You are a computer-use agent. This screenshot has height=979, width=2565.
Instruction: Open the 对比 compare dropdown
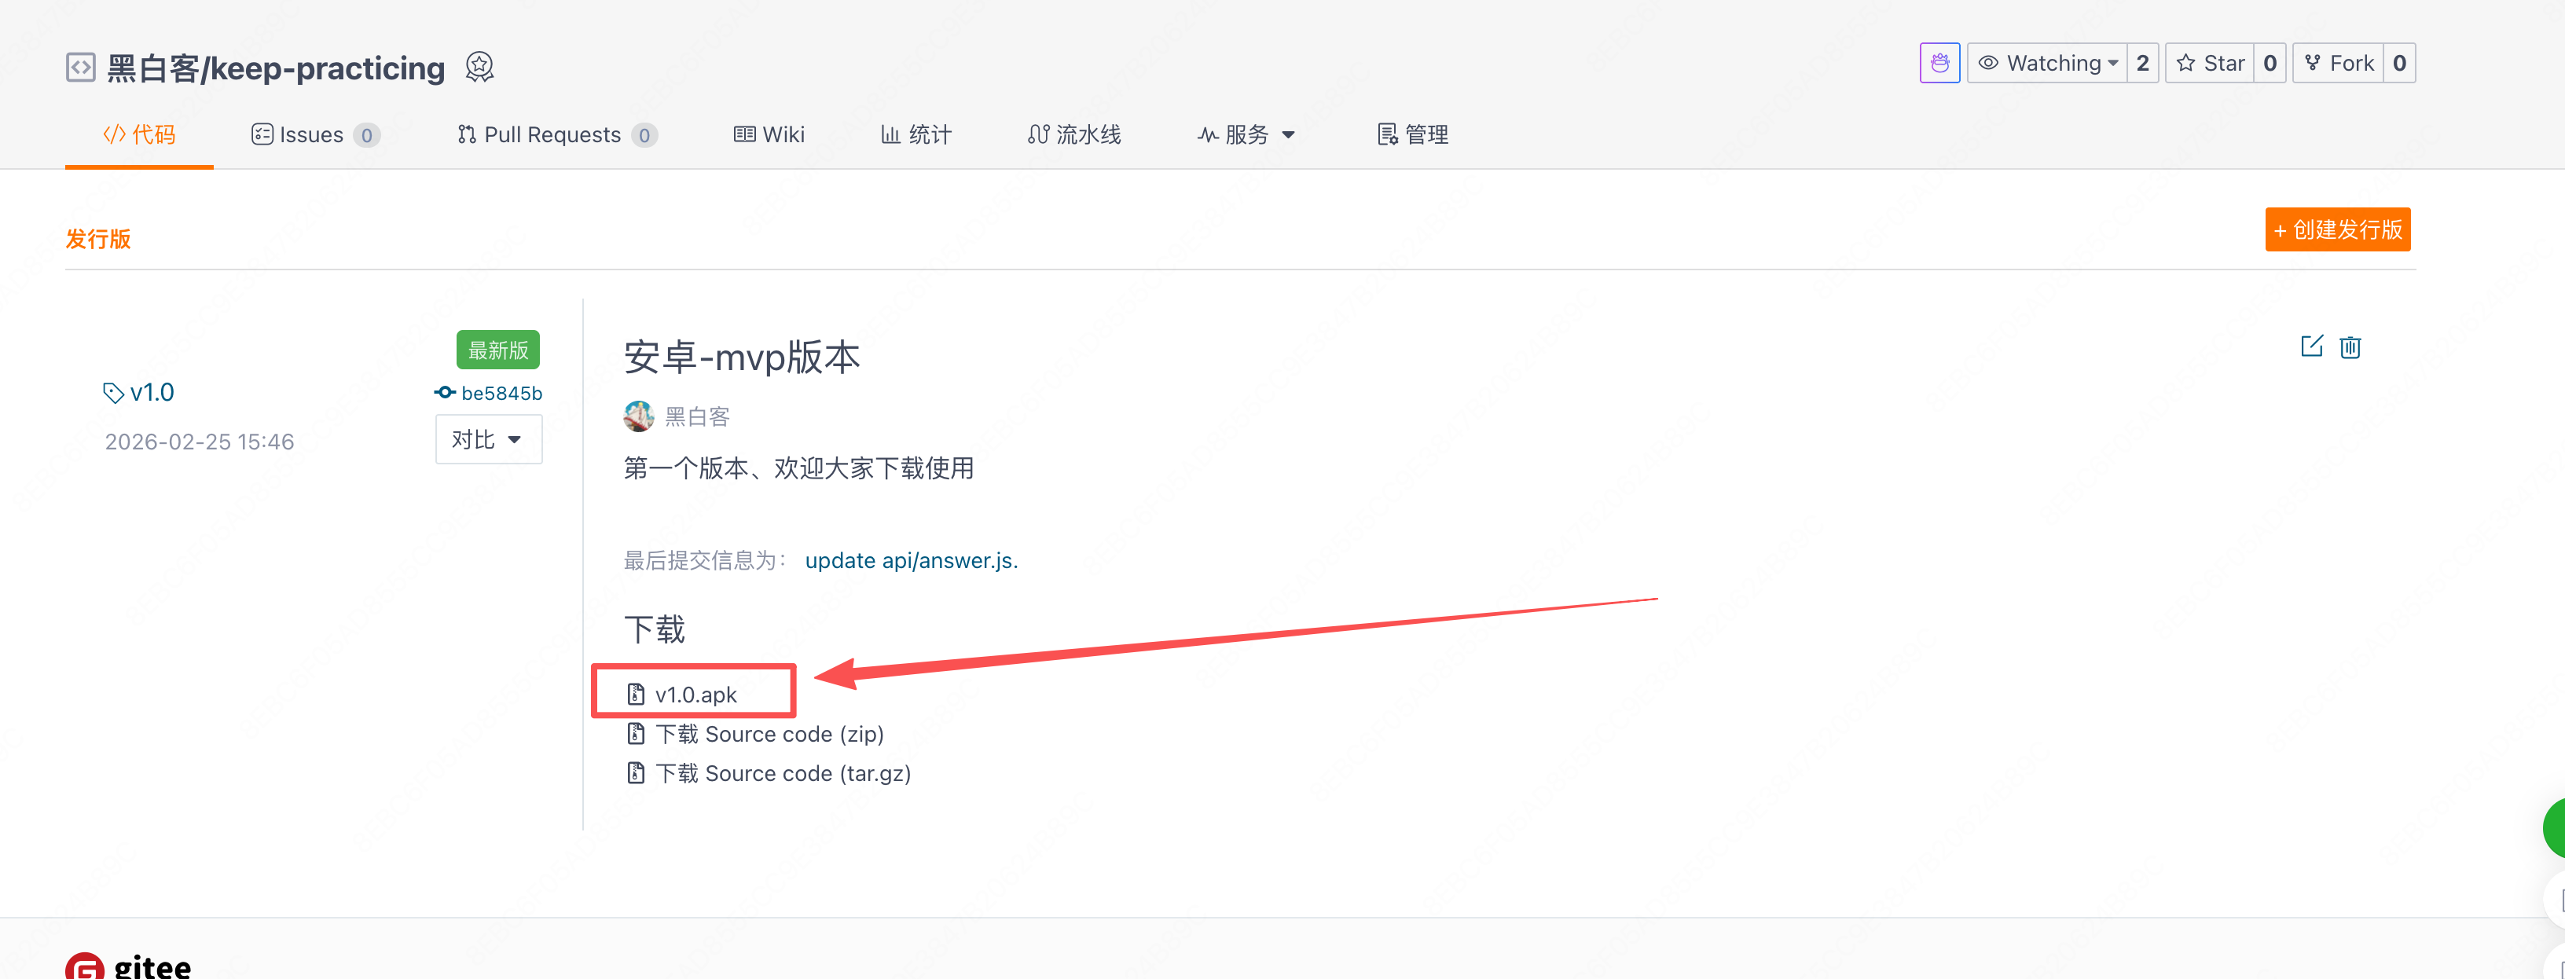coord(488,439)
